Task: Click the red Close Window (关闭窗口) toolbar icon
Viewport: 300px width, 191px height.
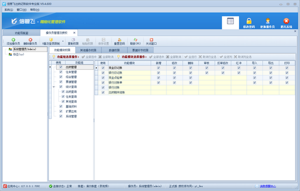Action: (x=152, y=40)
